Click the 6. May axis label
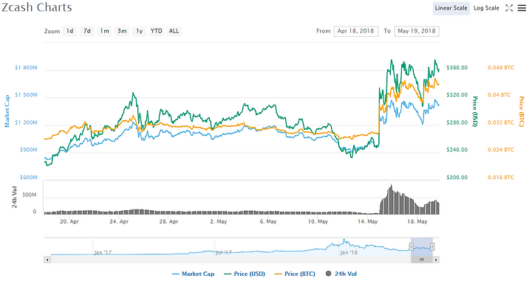 point(268,221)
